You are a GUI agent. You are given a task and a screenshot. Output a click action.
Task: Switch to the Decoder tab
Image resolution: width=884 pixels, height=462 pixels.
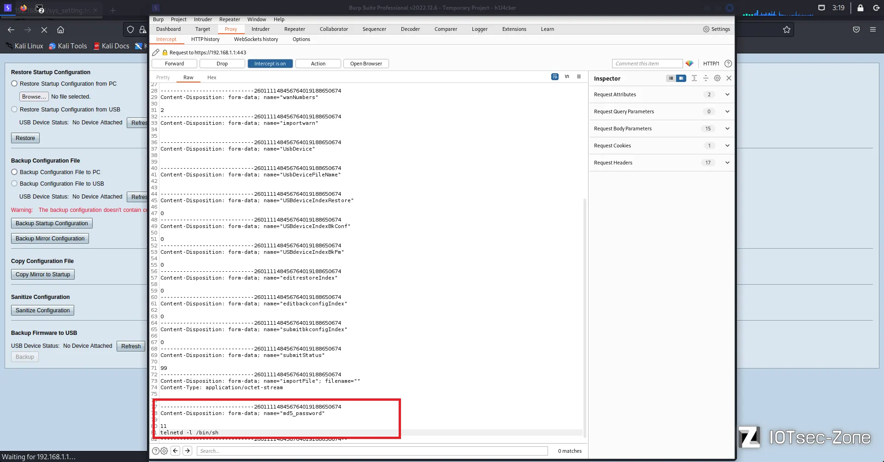[x=410, y=29]
